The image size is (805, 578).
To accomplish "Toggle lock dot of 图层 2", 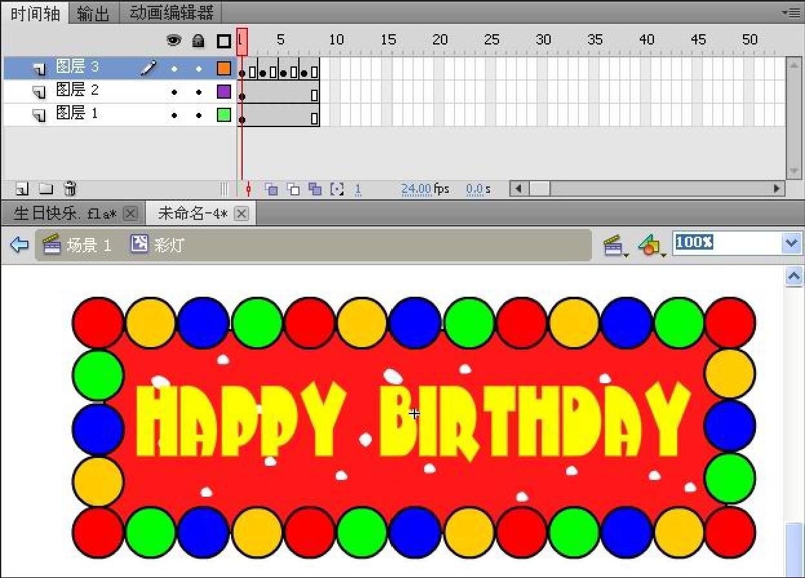I will (x=199, y=92).
